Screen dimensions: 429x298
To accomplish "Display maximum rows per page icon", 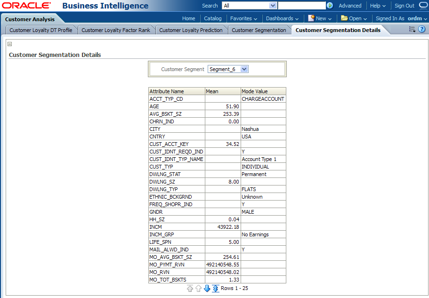I will tap(215, 288).
